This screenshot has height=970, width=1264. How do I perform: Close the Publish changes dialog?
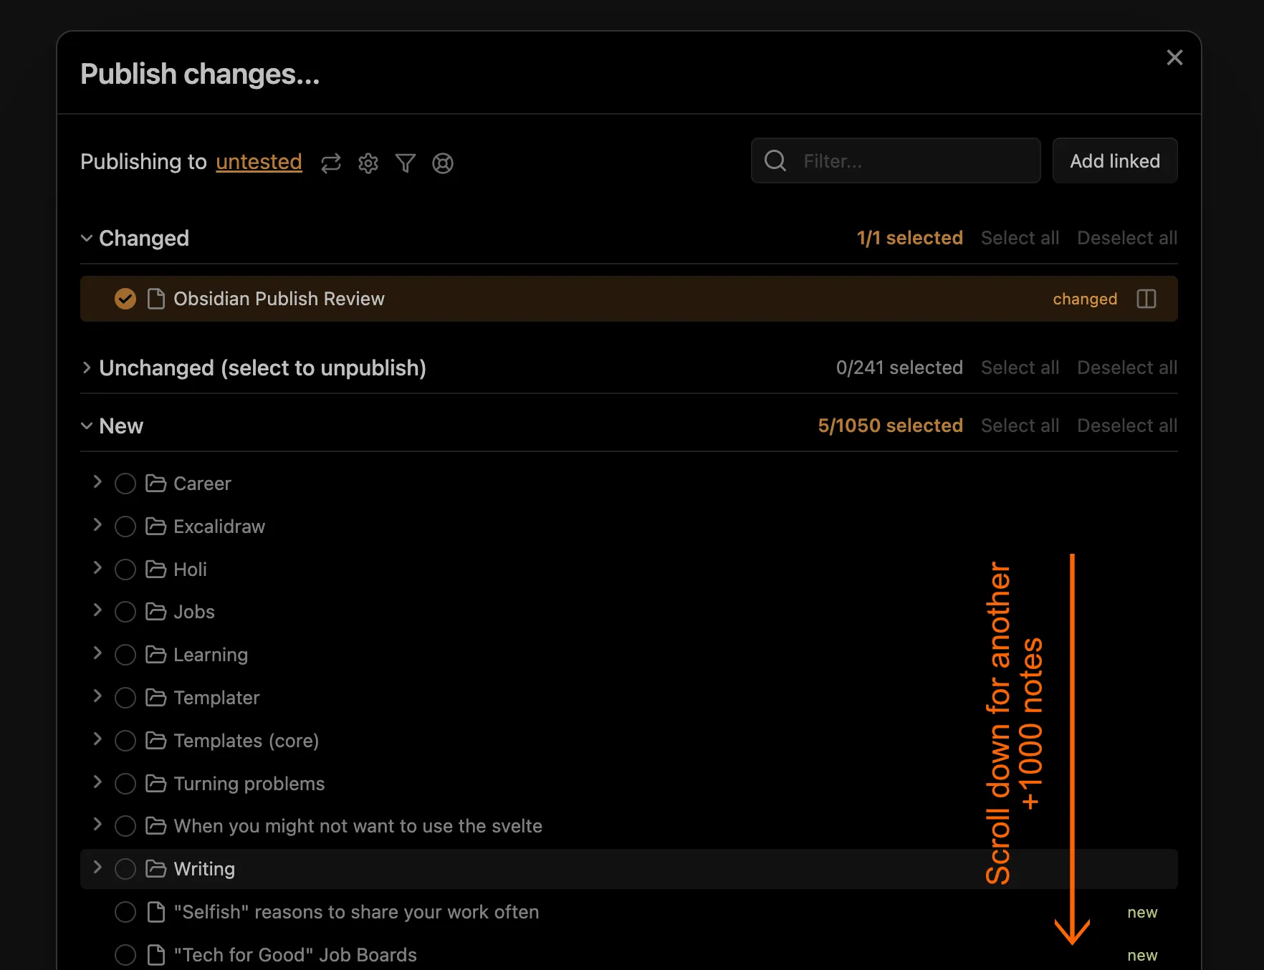(x=1174, y=57)
